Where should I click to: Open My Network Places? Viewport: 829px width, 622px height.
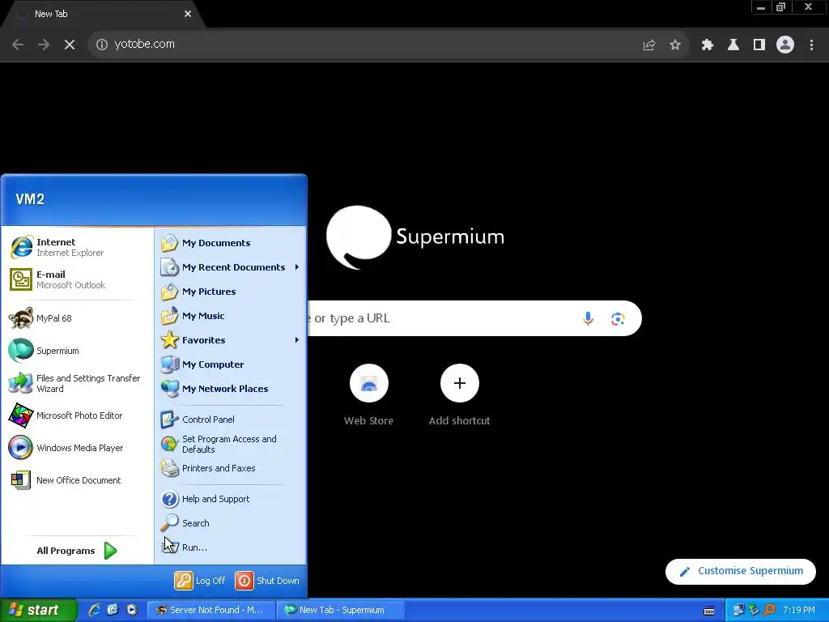pos(231,390)
